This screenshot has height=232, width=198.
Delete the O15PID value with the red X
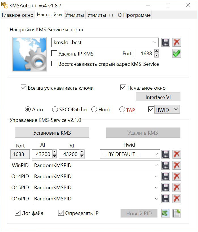tap(177, 188)
